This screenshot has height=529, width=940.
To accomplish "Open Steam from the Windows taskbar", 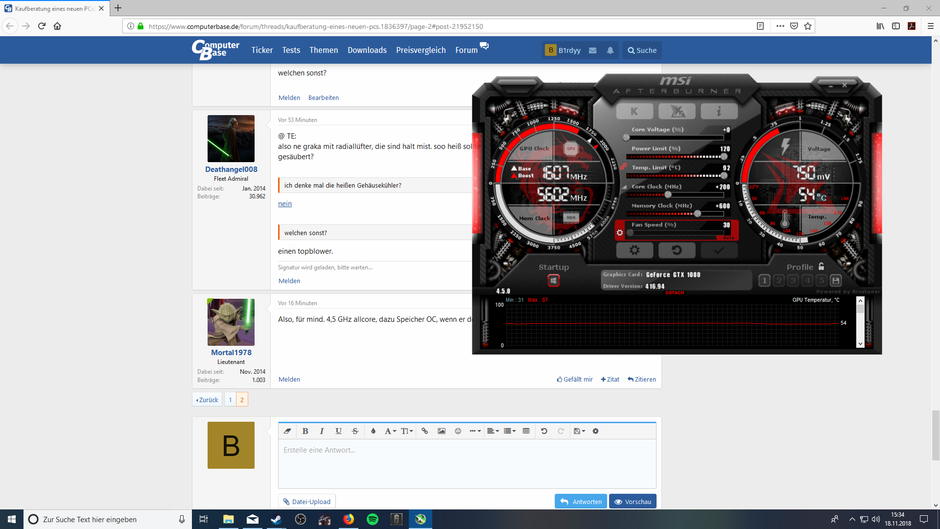I will coord(276,519).
